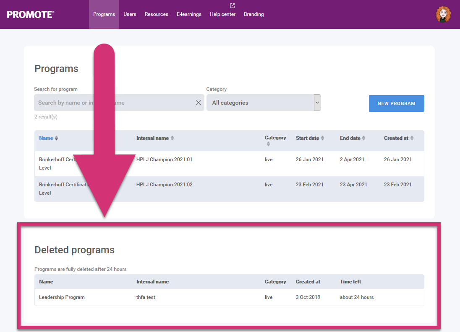Click the PROMOTE logo

(x=30, y=14)
